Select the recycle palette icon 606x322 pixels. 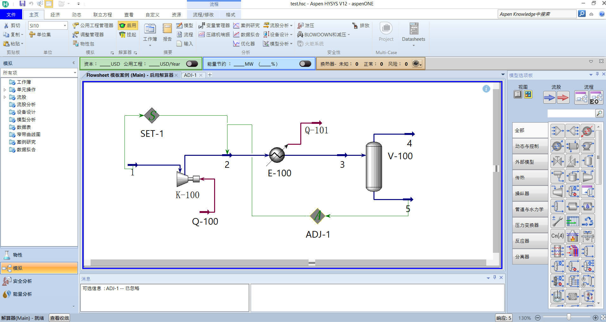[588, 221]
